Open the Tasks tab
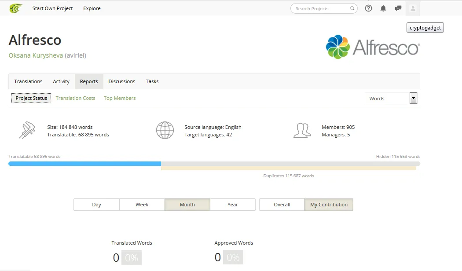Image resolution: width=462 pixels, height=271 pixels. (152, 81)
